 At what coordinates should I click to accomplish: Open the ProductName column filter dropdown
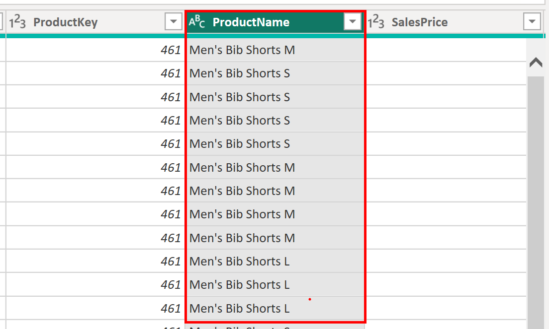pyautogui.click(x=353, y=22)
